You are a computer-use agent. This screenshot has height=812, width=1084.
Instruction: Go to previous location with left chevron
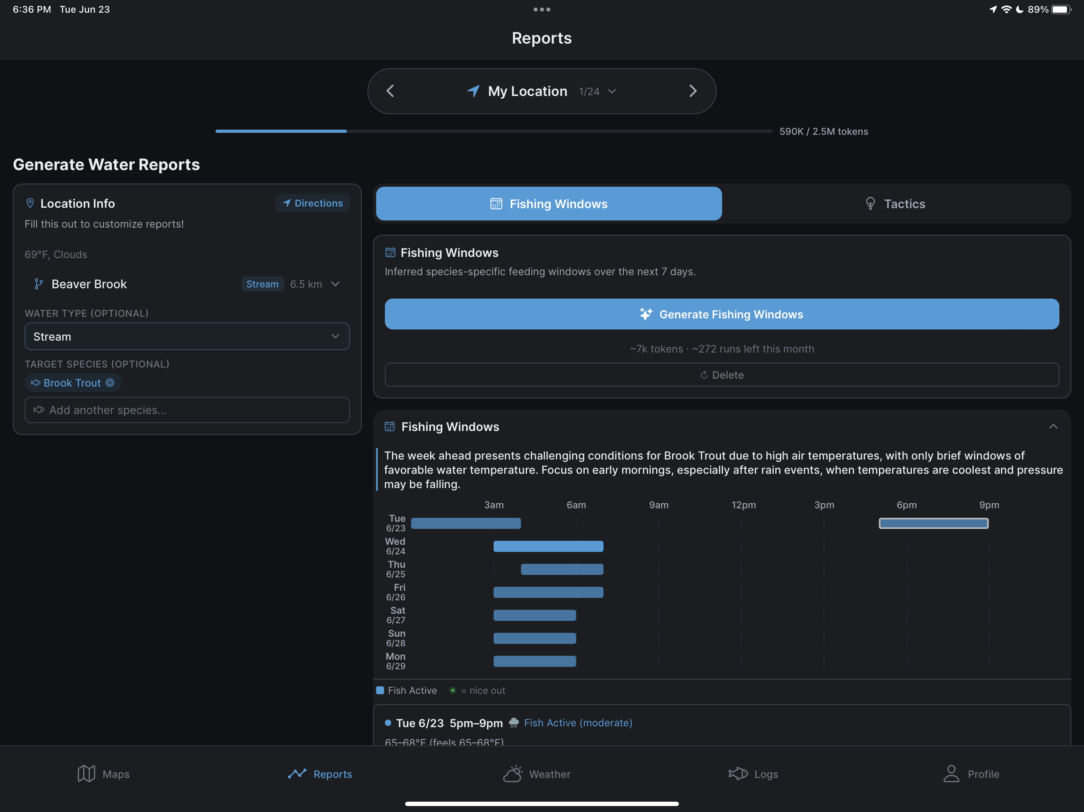pos(390,91)
